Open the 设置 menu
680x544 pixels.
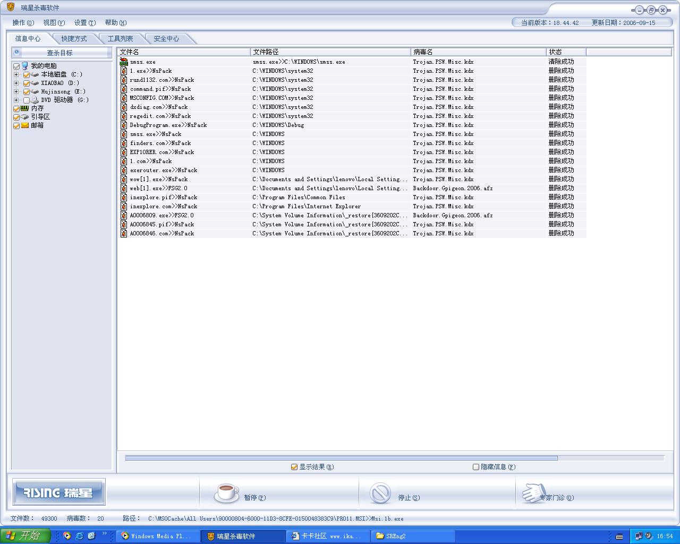coord(85,23)
